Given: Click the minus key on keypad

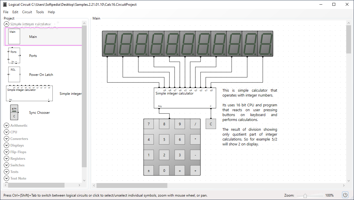Looking at the screenshot, I should [195, 155].
